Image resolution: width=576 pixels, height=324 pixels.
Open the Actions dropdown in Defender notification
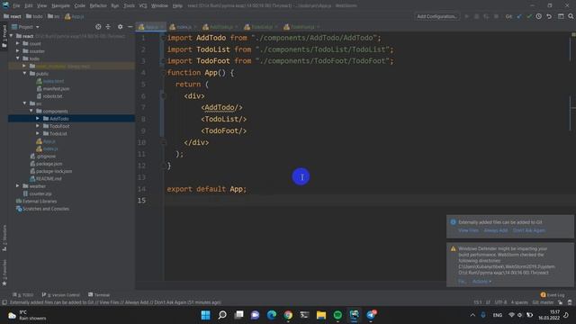point(481,282)
